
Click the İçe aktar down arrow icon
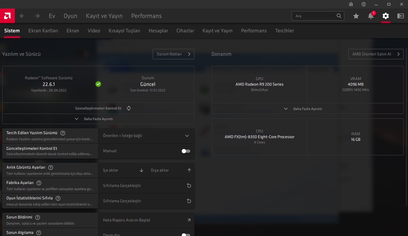[x=141, y=170]
